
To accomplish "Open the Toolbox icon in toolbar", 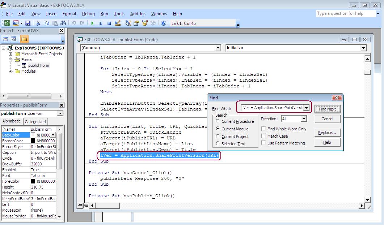I will [x=153, y=23].
